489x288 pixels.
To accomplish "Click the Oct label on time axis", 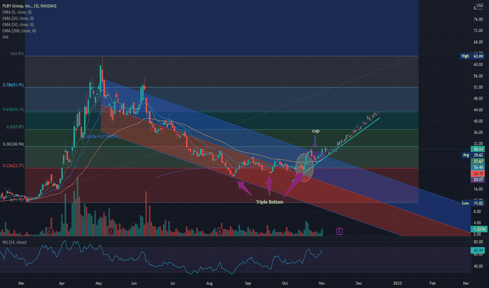I will point(285,283).
